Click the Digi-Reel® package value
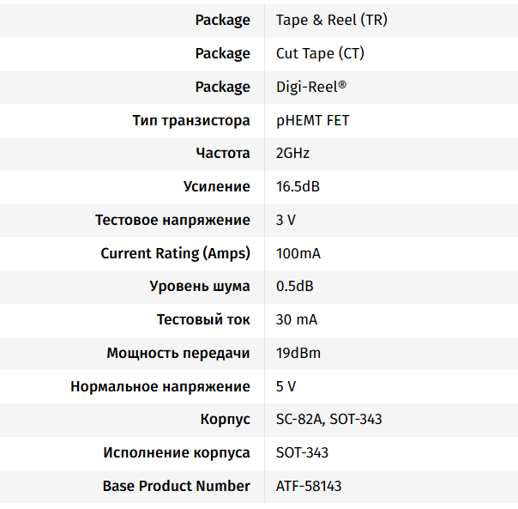Image resolution: width=518 pixels, height=509 pixels. point(311,87)
